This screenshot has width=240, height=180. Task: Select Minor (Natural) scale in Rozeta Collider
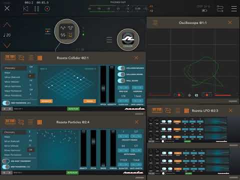point(15,77)
